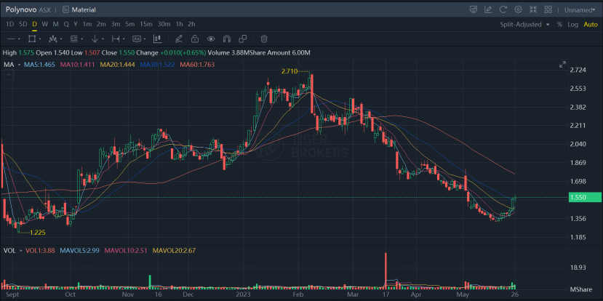Click the refresh chart icon

point(503,9)
